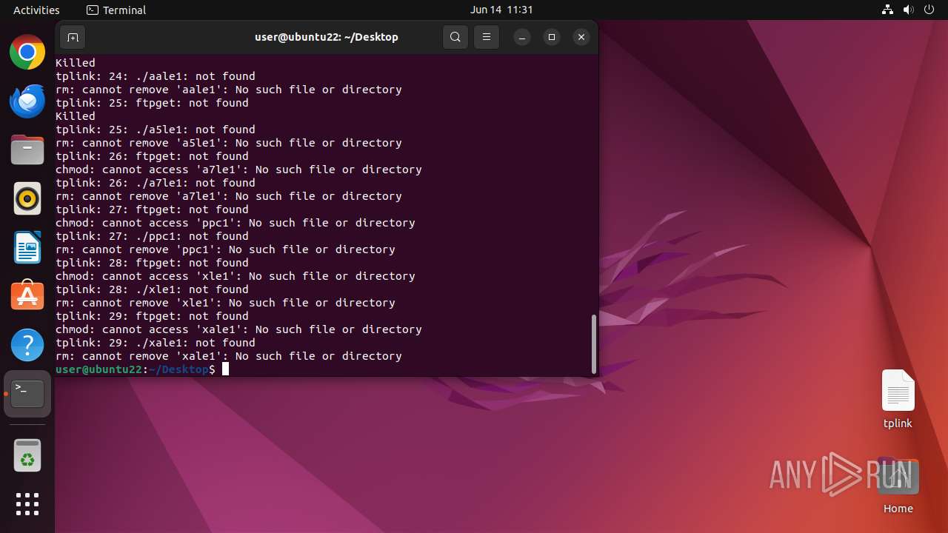Click the terminal vertical scrollbar
The image size is (948, 533).
coord(593,343)
